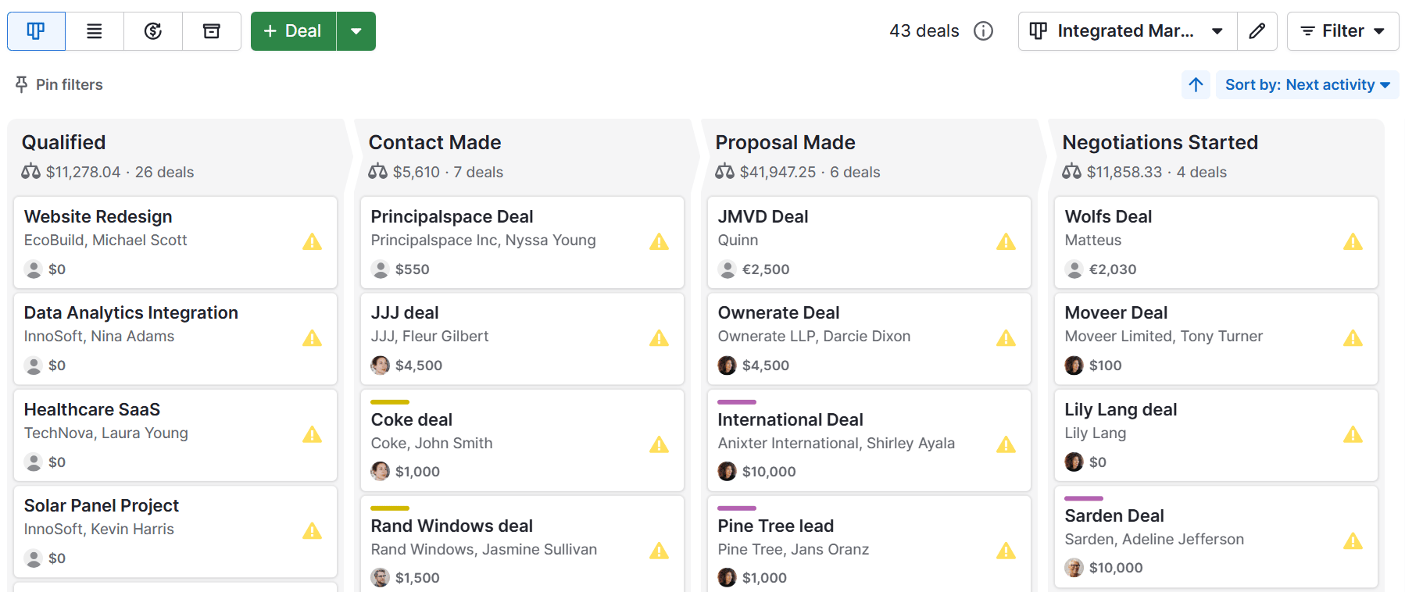
Task: Click purple label on International Deal
Action: pos(737,402)
